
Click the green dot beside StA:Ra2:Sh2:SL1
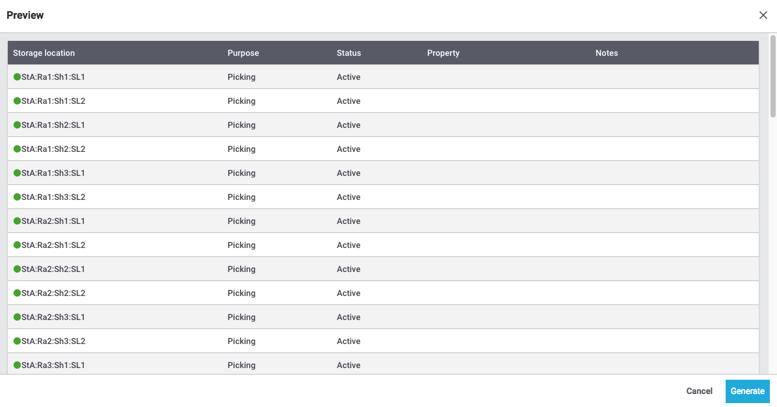(17, 269)
